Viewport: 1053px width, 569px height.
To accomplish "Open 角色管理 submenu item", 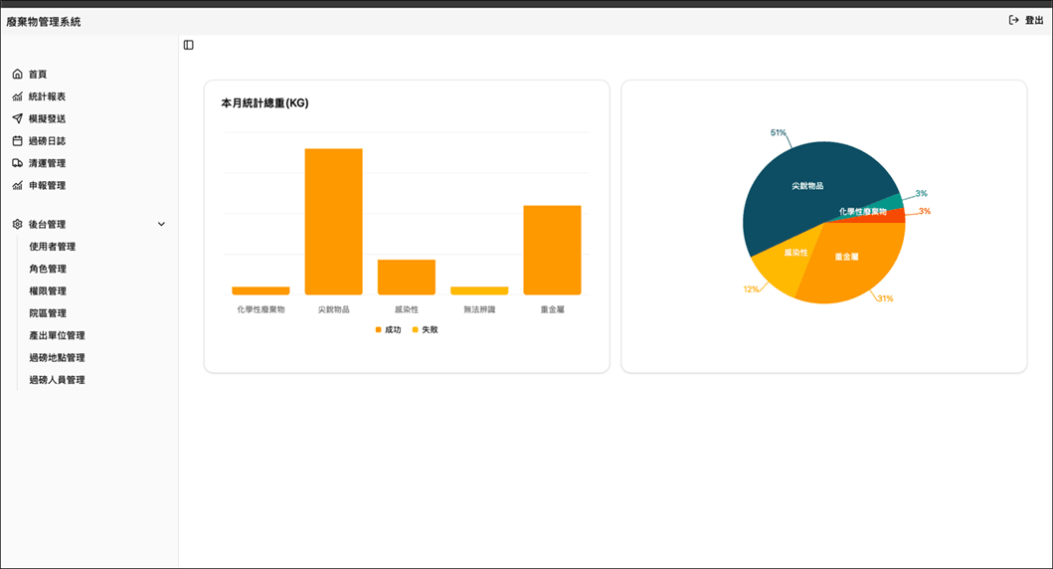I will click(x=48, y=268).
